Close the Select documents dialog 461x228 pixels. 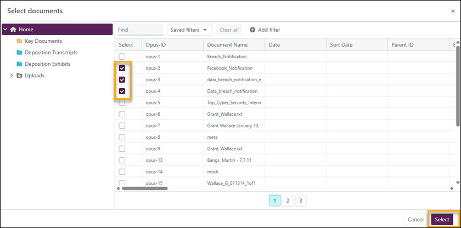coord(453,11)
